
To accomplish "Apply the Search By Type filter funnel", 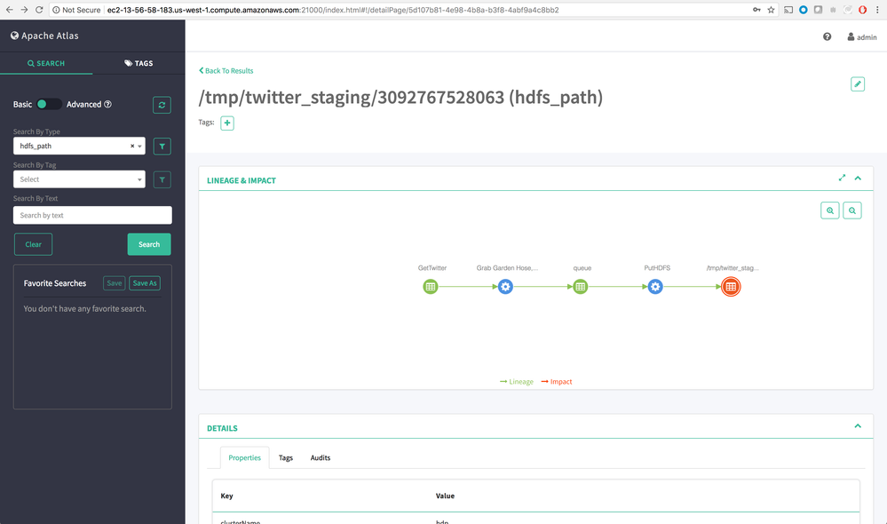I will 161,146.
